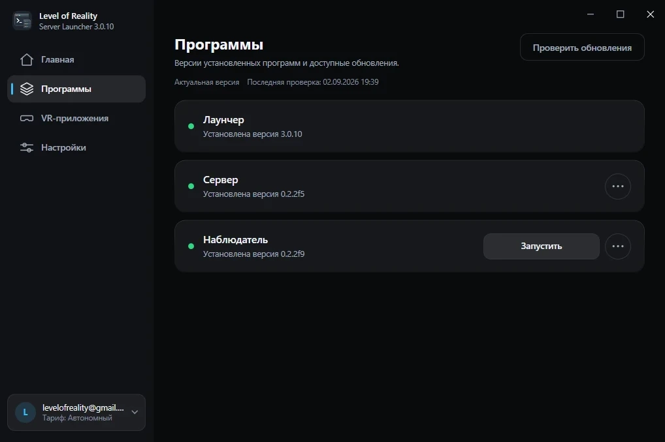This screenshot has height=442, width=665.
Task: Click the Проверить обновления button
Action: click(x=582, y=48)
